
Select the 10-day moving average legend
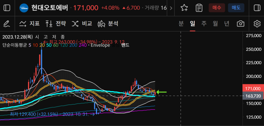click(x=35, y=45)
